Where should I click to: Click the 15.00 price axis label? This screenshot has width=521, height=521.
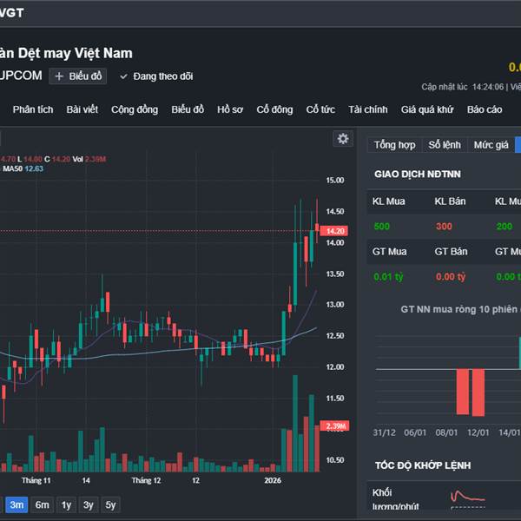click(x=335, y=181)
